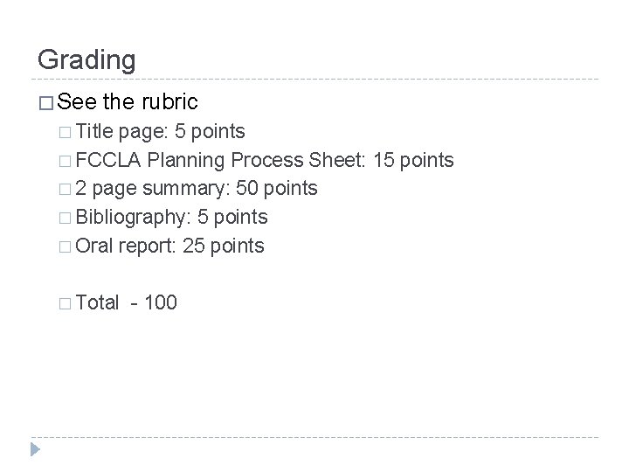Click the dashed line near slide bottom
This screenshot has height=472, width=629.
click(x=314, y=436)
